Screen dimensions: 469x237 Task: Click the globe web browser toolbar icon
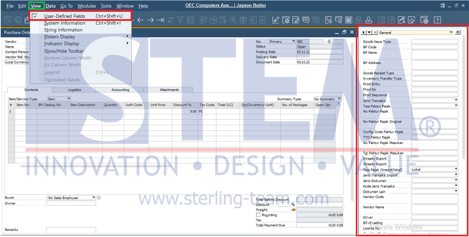pyautogui.click(x=424, y=20)
